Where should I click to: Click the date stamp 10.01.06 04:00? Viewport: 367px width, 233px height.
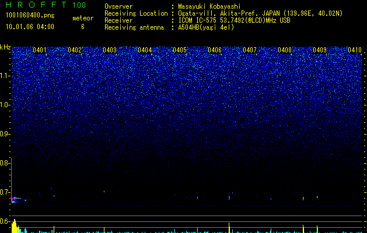(30, 27)
